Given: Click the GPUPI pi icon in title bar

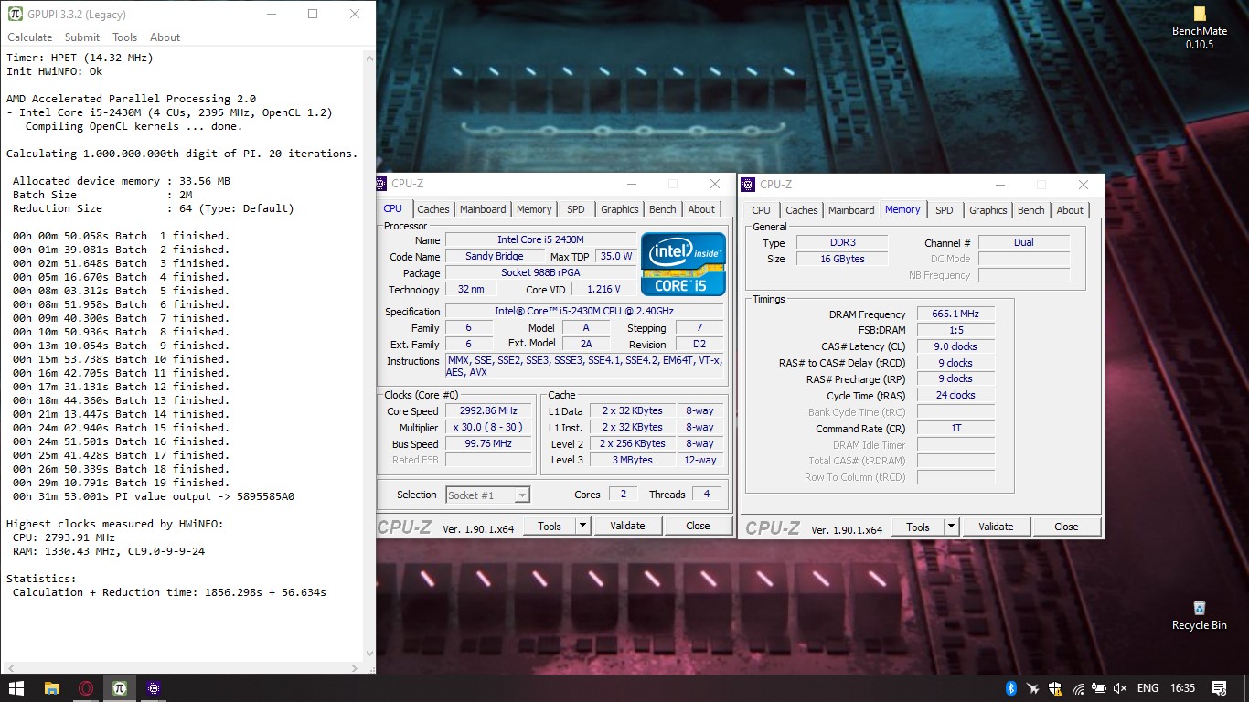Looking at the screenshot, I should pos(14,14).
